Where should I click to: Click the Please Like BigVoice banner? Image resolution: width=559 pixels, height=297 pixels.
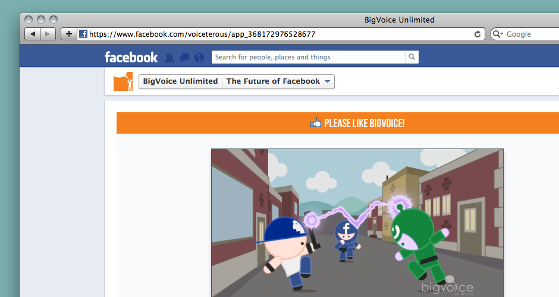(x=338, y=123)
